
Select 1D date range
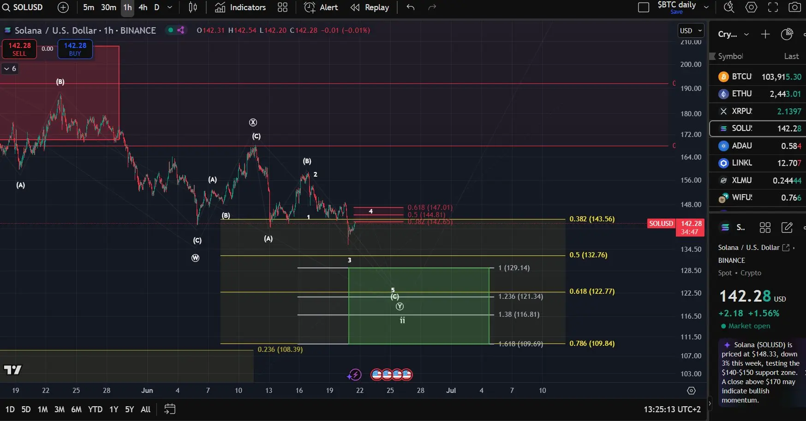(x=10, y=409)
